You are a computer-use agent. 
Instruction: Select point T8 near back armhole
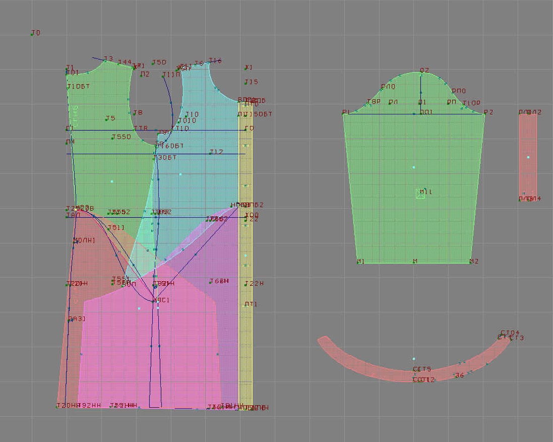[x=133, y=114]
